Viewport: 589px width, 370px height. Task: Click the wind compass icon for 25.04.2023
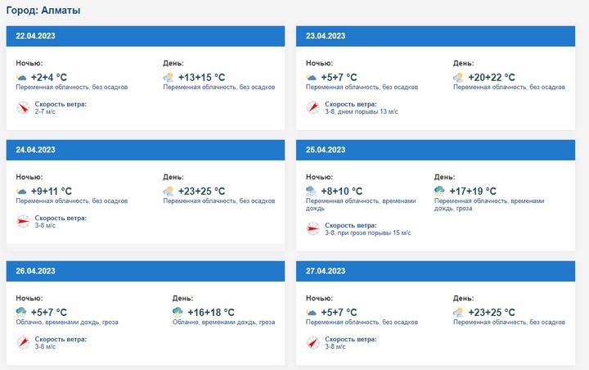click(x=312, y=228)
